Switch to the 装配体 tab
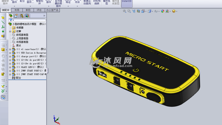Screen dimensions: 222x125 6,10
